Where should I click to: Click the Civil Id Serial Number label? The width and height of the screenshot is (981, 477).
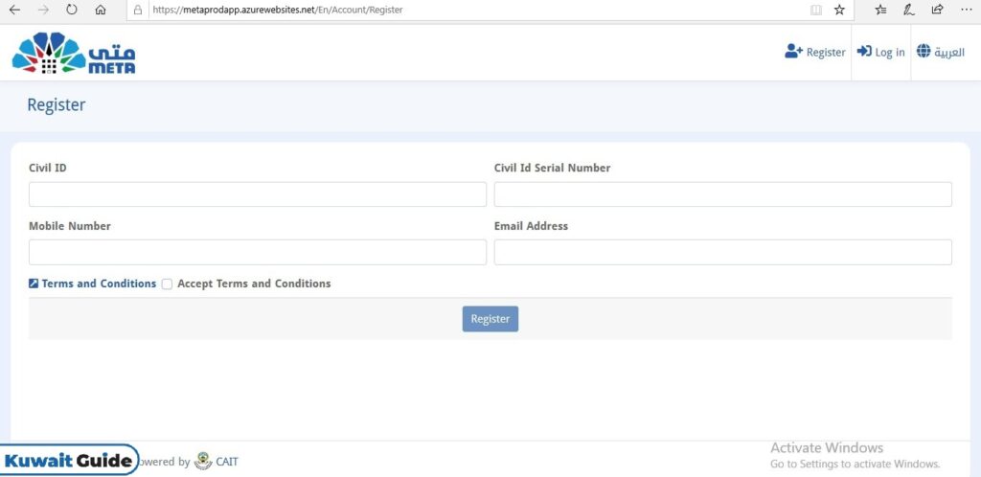coord(553,169)
